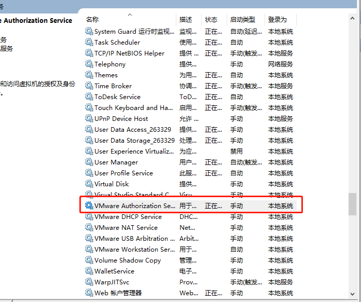Click the VMware USB Arbitration gear icon
Viewport: 361px width, 302px height.
pyautogui.click(x=89, y=238)
